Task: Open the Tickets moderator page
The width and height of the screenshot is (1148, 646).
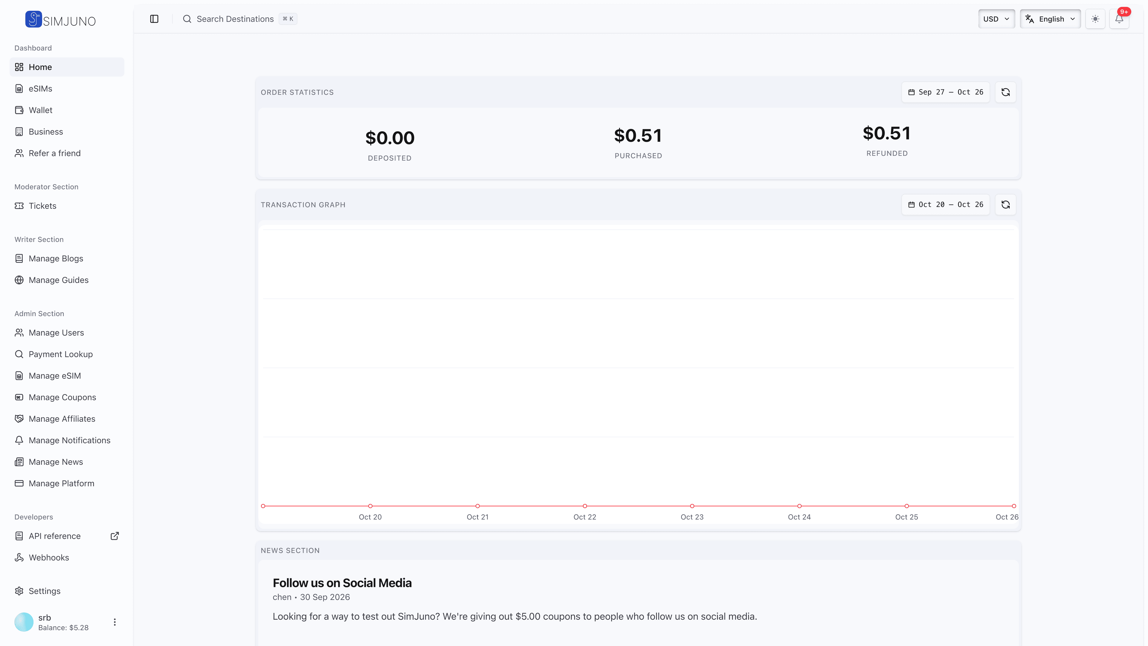Action: 67,206
